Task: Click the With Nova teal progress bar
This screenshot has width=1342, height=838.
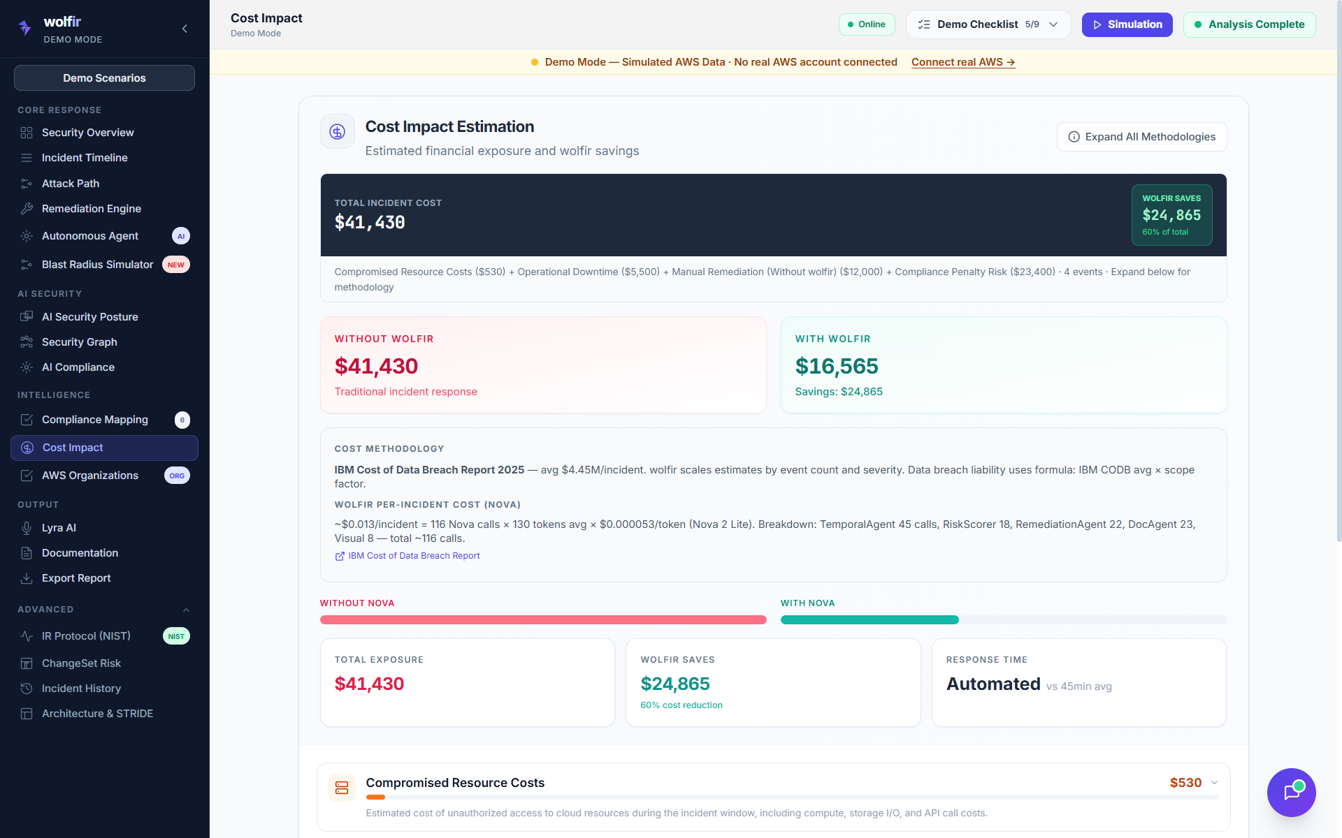Action: [869, 620]
